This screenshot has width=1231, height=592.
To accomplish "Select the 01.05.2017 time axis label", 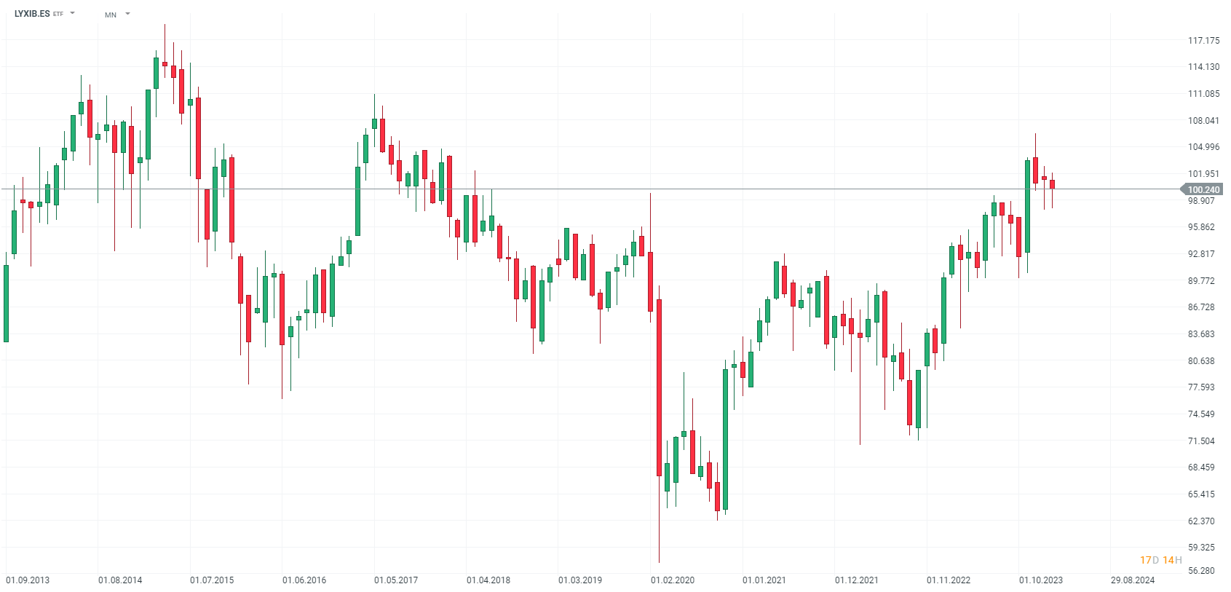I will [x=396, y=580].
